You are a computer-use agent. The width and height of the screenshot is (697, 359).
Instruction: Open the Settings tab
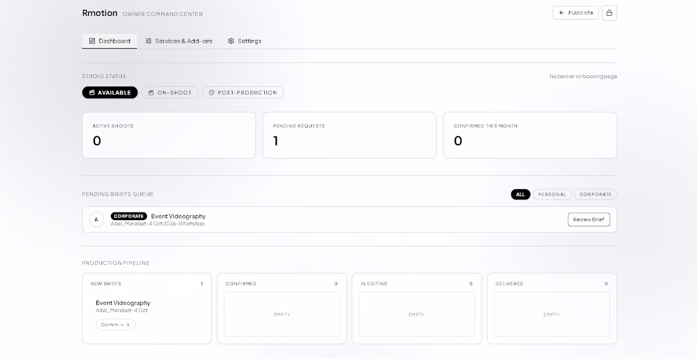[245, 41]
